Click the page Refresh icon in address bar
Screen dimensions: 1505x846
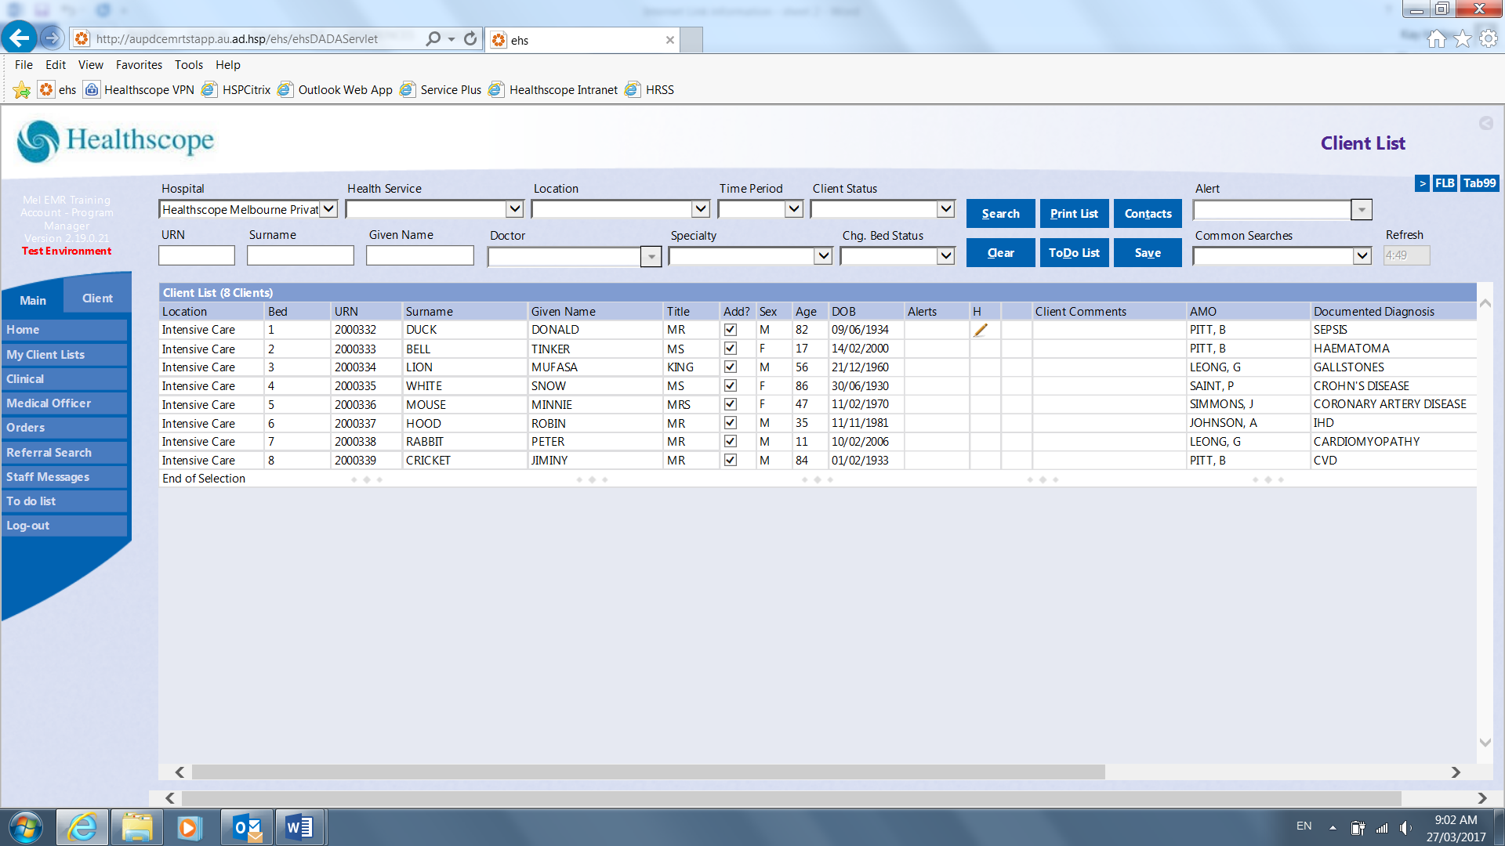[470, 38]
